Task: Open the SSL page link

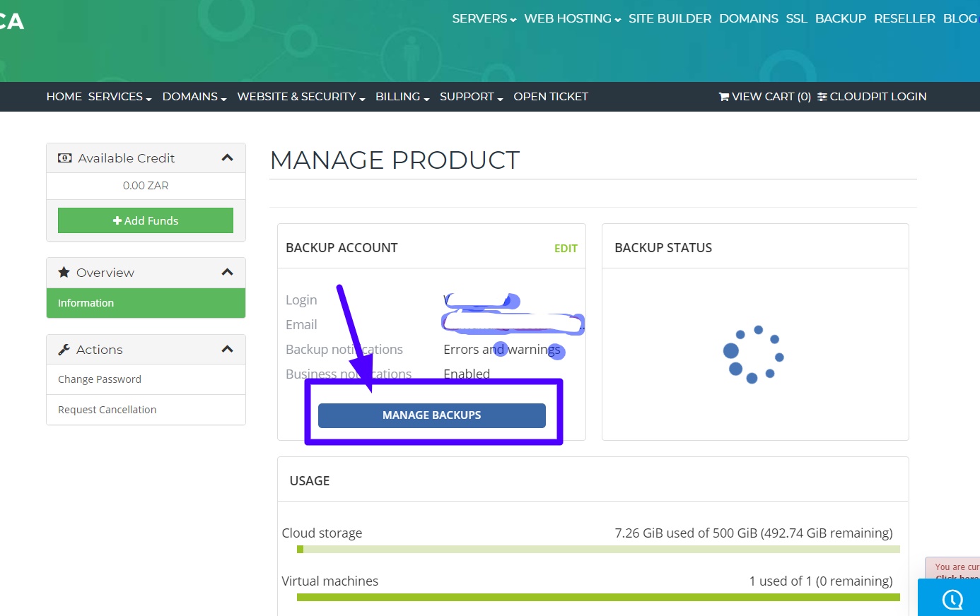Action: [x=797, y=18]
